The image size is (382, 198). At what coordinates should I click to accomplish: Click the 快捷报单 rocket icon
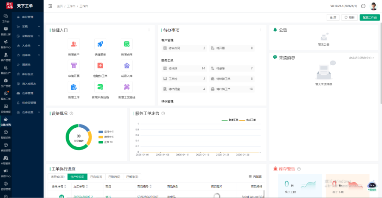(x=100, y=44)
